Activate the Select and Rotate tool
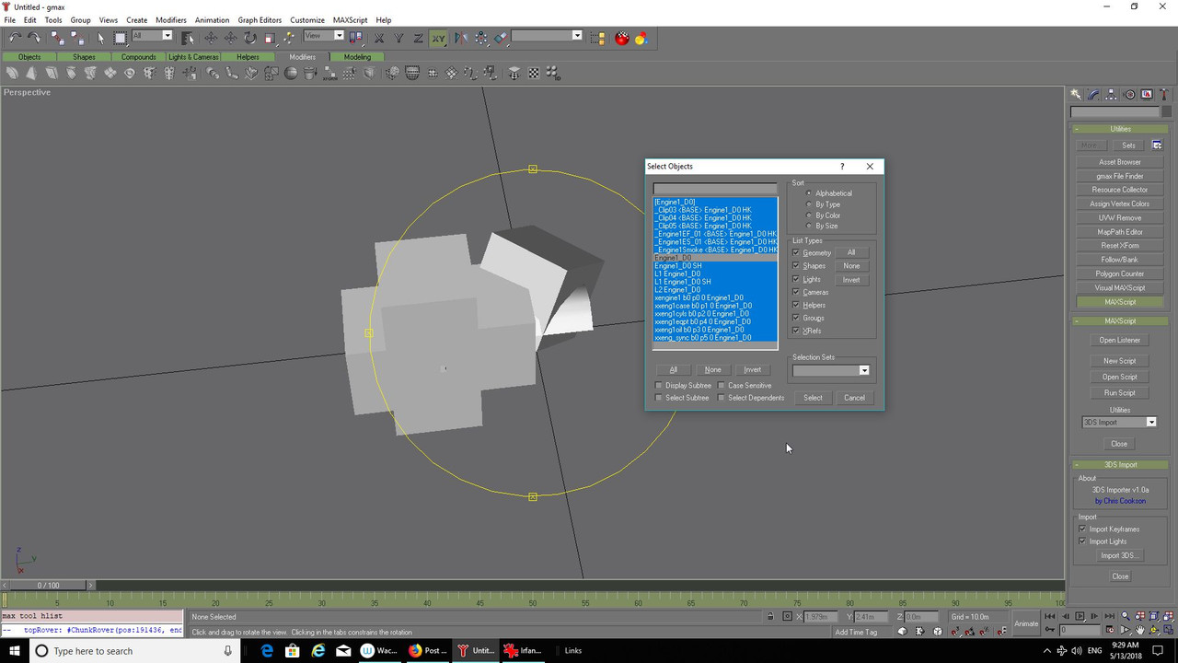Image resolution: width=1178 pixels, height=663 pixels. coord(249,38)
